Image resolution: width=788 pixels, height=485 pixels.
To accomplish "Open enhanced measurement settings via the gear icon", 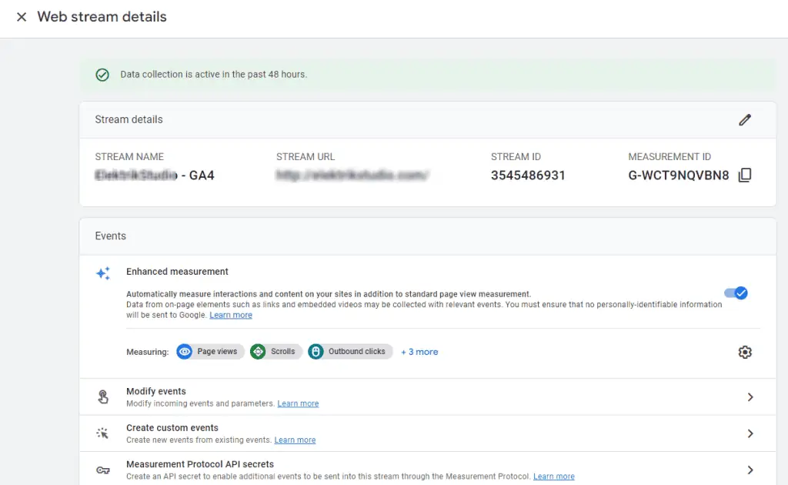I will 745,352.
